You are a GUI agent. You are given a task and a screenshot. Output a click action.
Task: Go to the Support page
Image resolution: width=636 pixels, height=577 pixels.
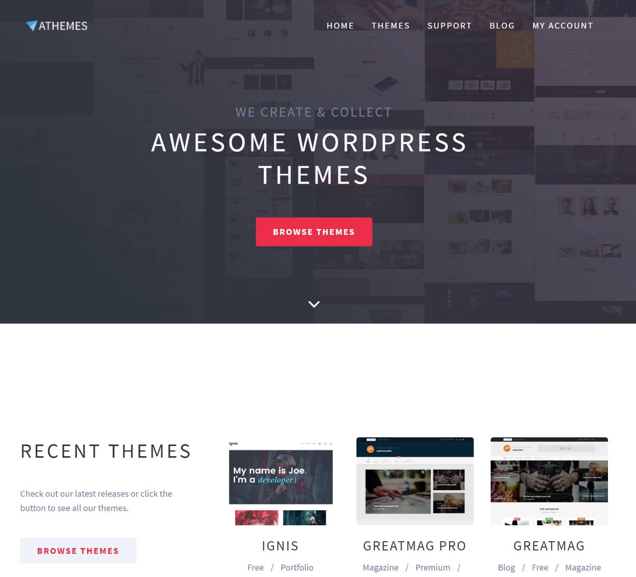449,26
